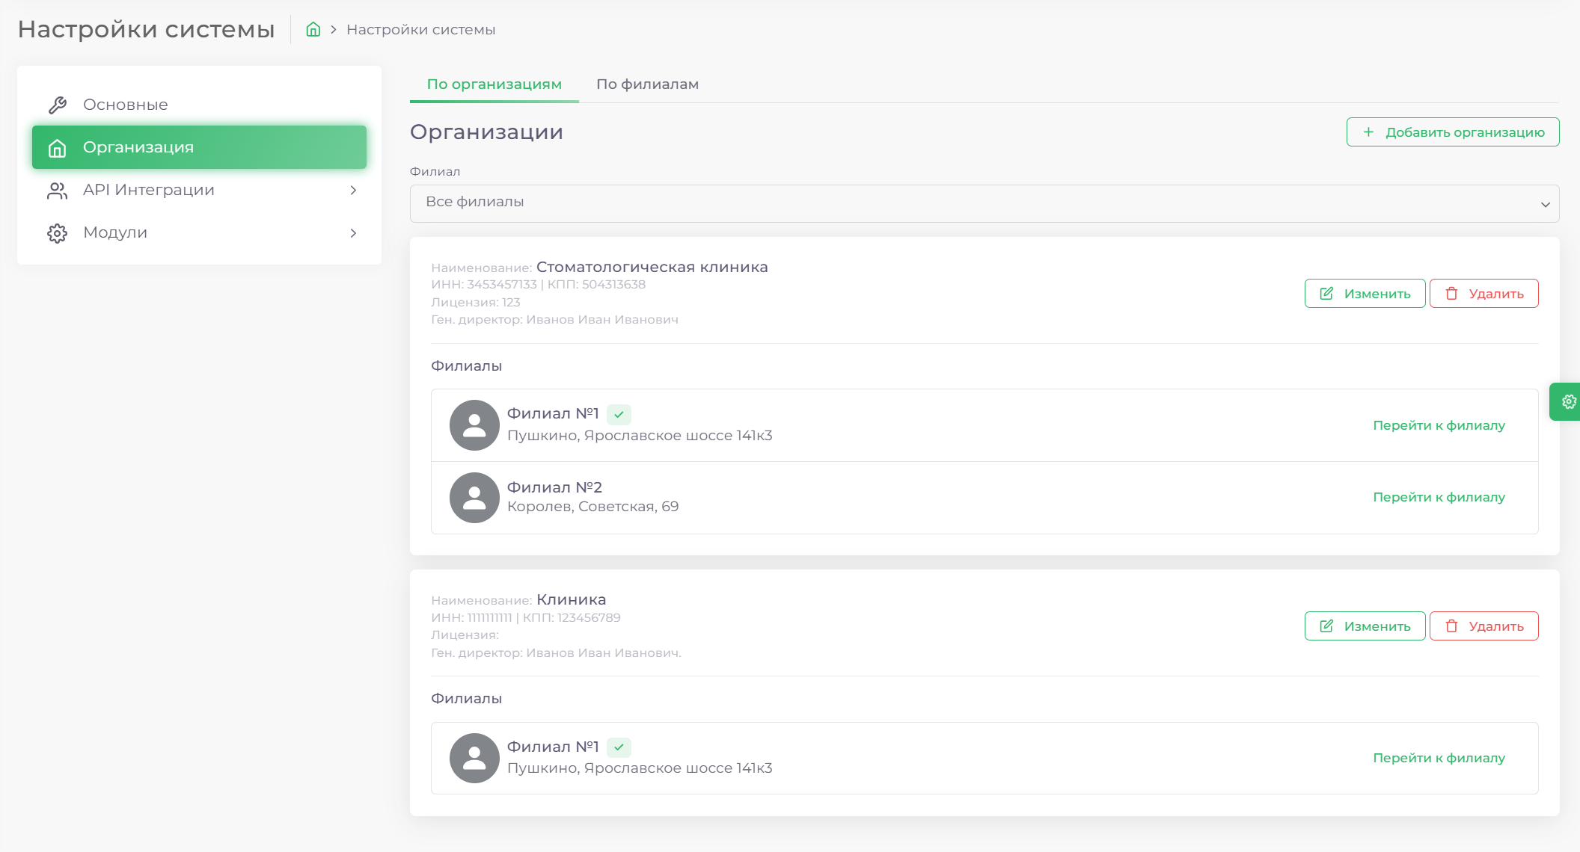This screenshot has width=1580, height=852.
Task: Click Изменить for the Клиника organization
Action: coord(1365,626)
